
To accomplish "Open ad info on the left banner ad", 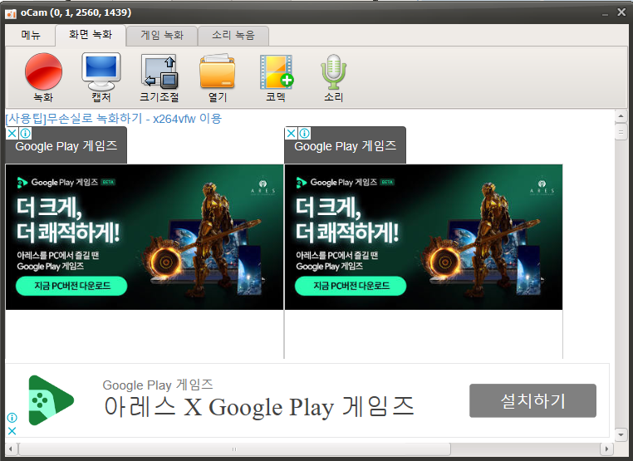I will [x=25, y=133].
